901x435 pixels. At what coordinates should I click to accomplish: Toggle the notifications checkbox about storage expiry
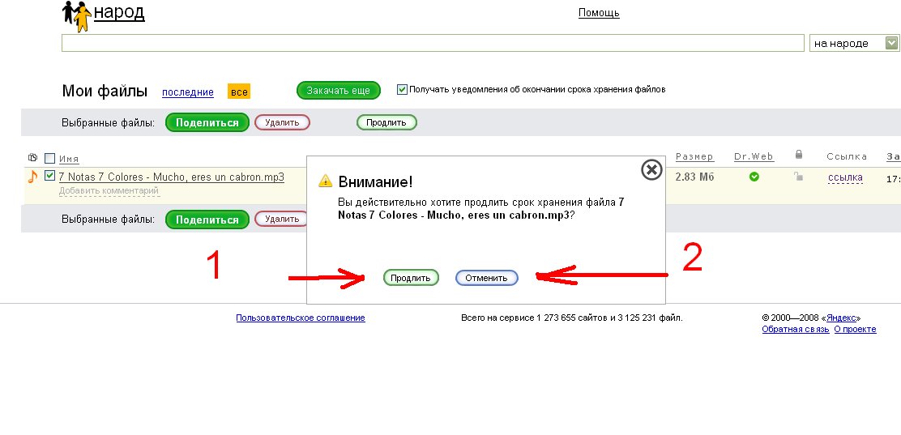pyautogui.click(x=402, y=90)
